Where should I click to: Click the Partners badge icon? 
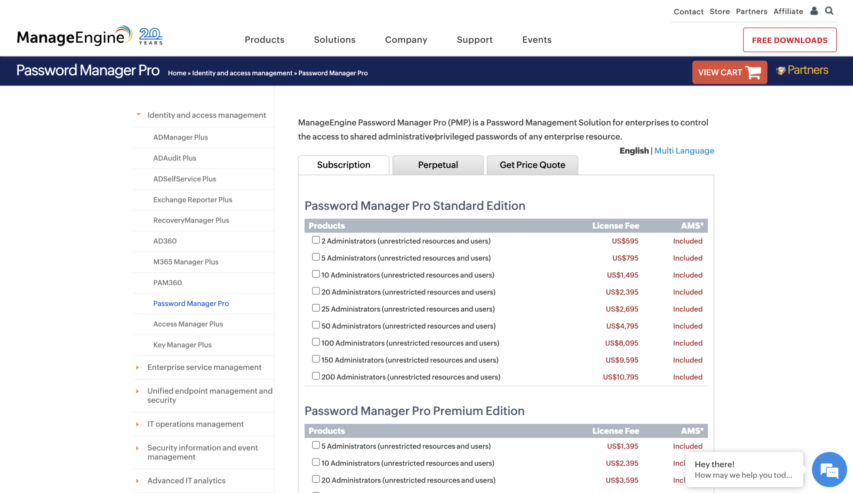781,70
